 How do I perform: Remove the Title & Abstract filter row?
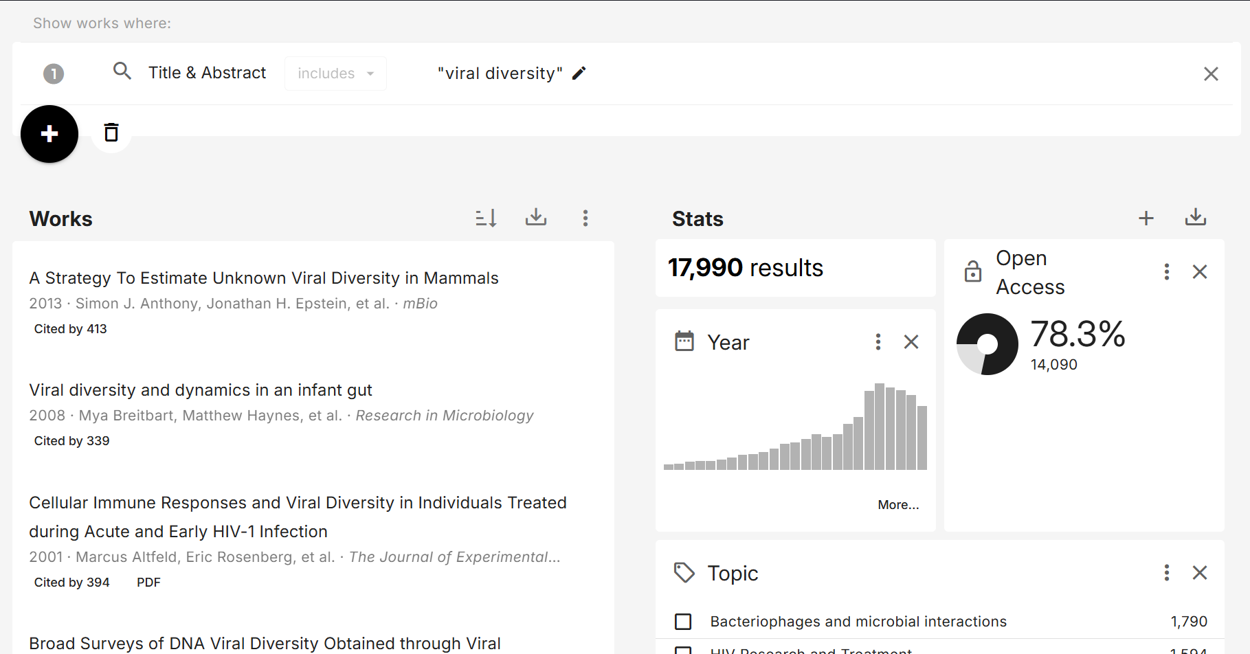pos(1211,74)
